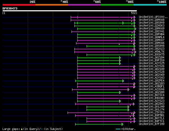This screenshot has height=131, width=169.
Task: Select the UniRef100_B4FTC1 row label
Action: 152,121
